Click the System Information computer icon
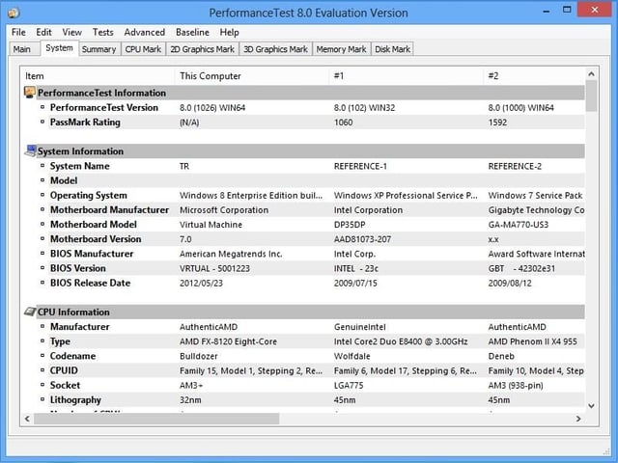Viewport: 618px width, 463px height. [30, 150]
